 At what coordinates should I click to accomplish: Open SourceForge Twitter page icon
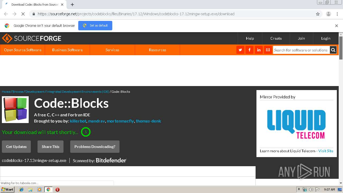click(x=240, y=50)
